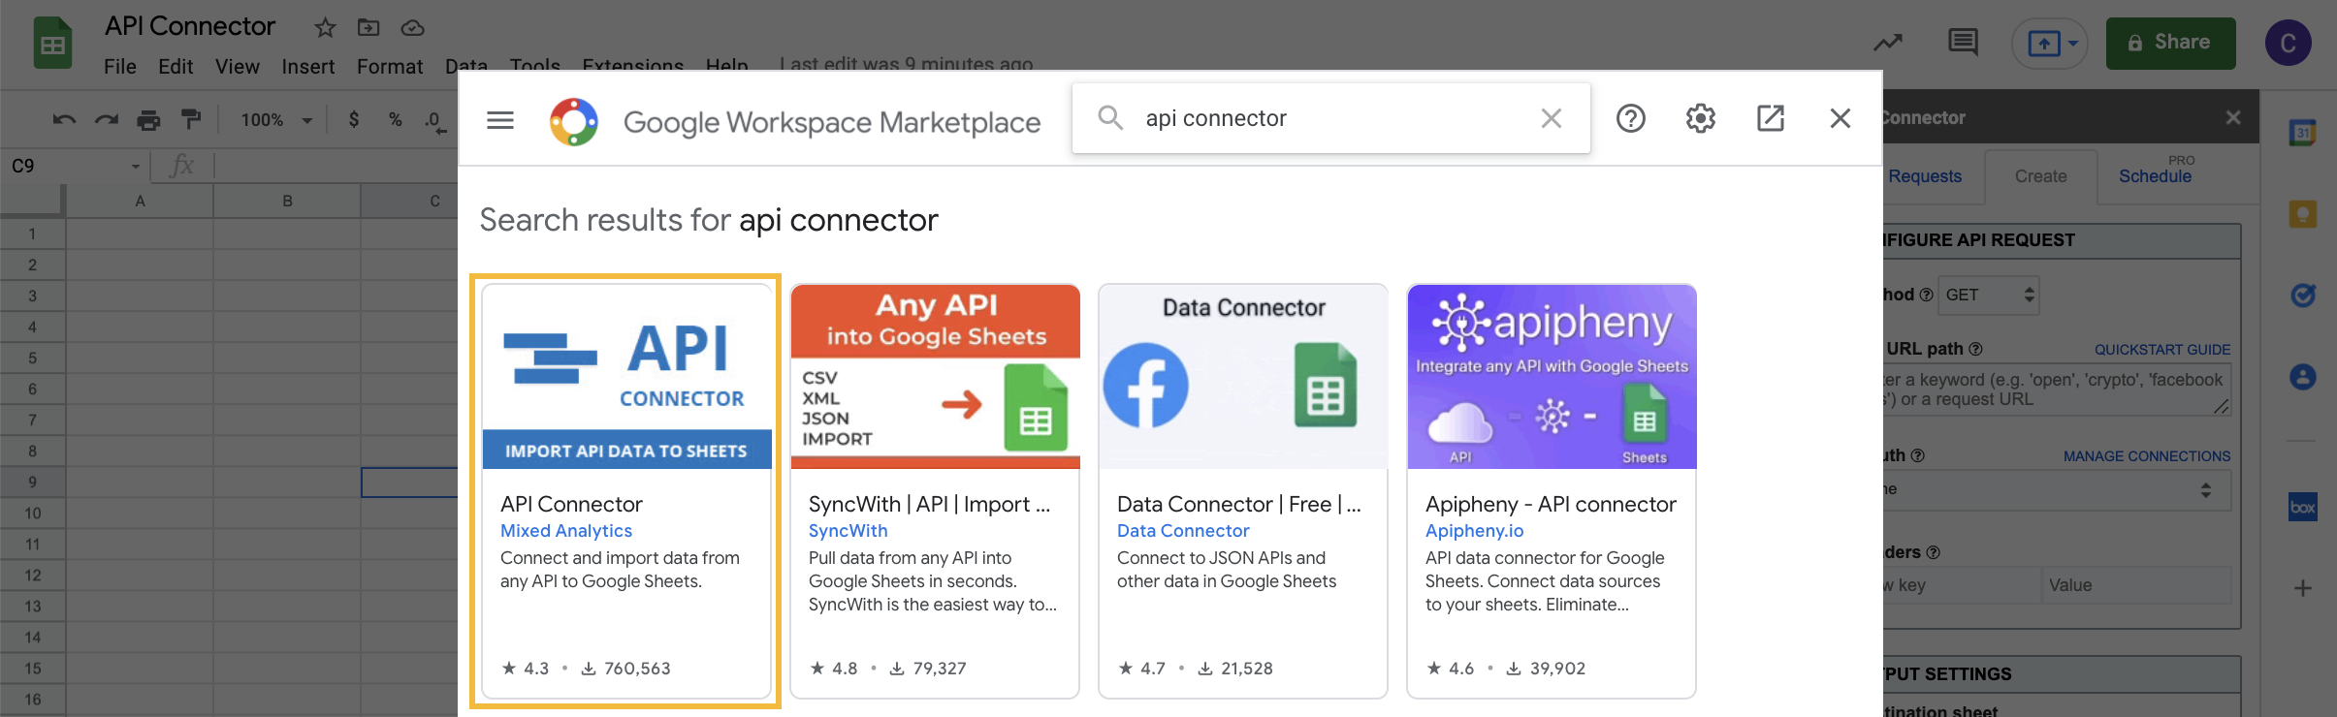Image resolution: width=2337 pixels, height=717 pixels.
Task: Open Mixed Analytics developer link
Action: click(x=566, y=531)
